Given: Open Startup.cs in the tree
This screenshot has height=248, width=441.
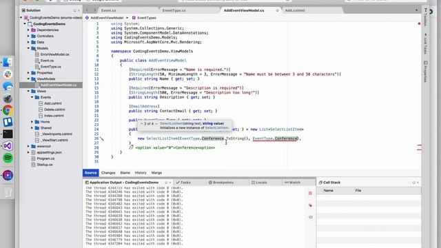Looking at the screenshot, I should pyautogui.click(x=44, y=165).
